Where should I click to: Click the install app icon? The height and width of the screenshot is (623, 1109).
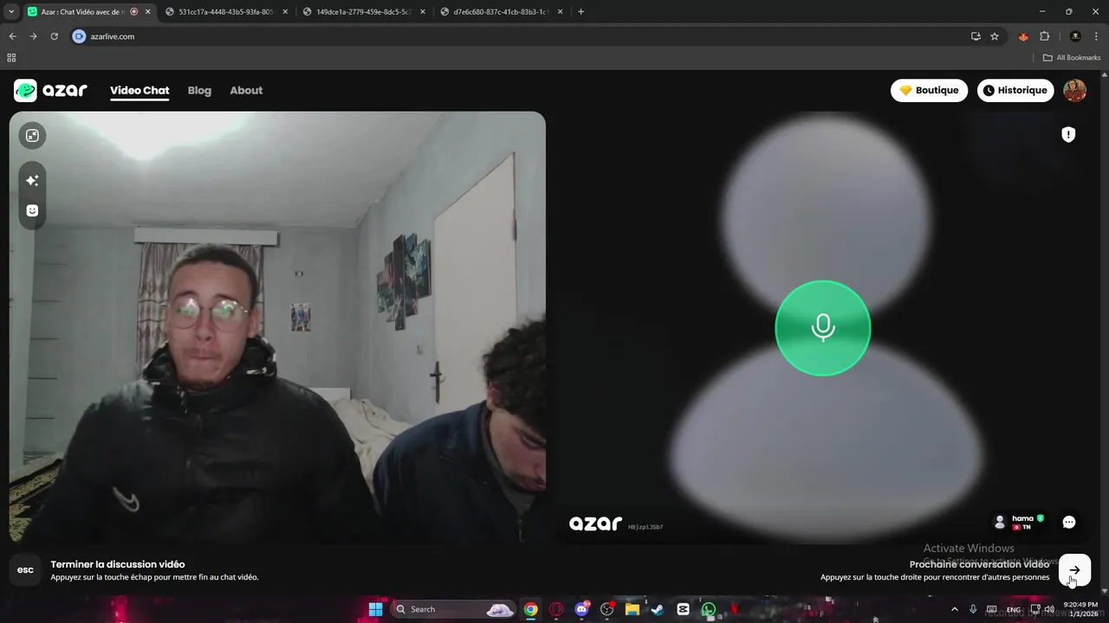click(976, 36)
